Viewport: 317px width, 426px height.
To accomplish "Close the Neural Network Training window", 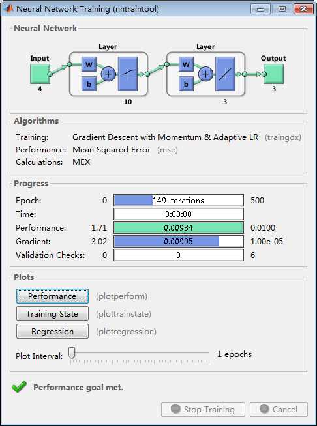I will click(x=304, y=9).
